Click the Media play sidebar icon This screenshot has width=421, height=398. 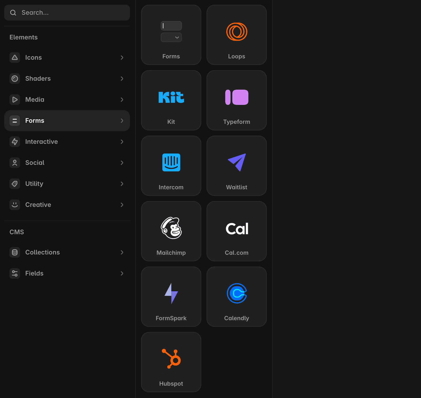click(x=15, y=100)
